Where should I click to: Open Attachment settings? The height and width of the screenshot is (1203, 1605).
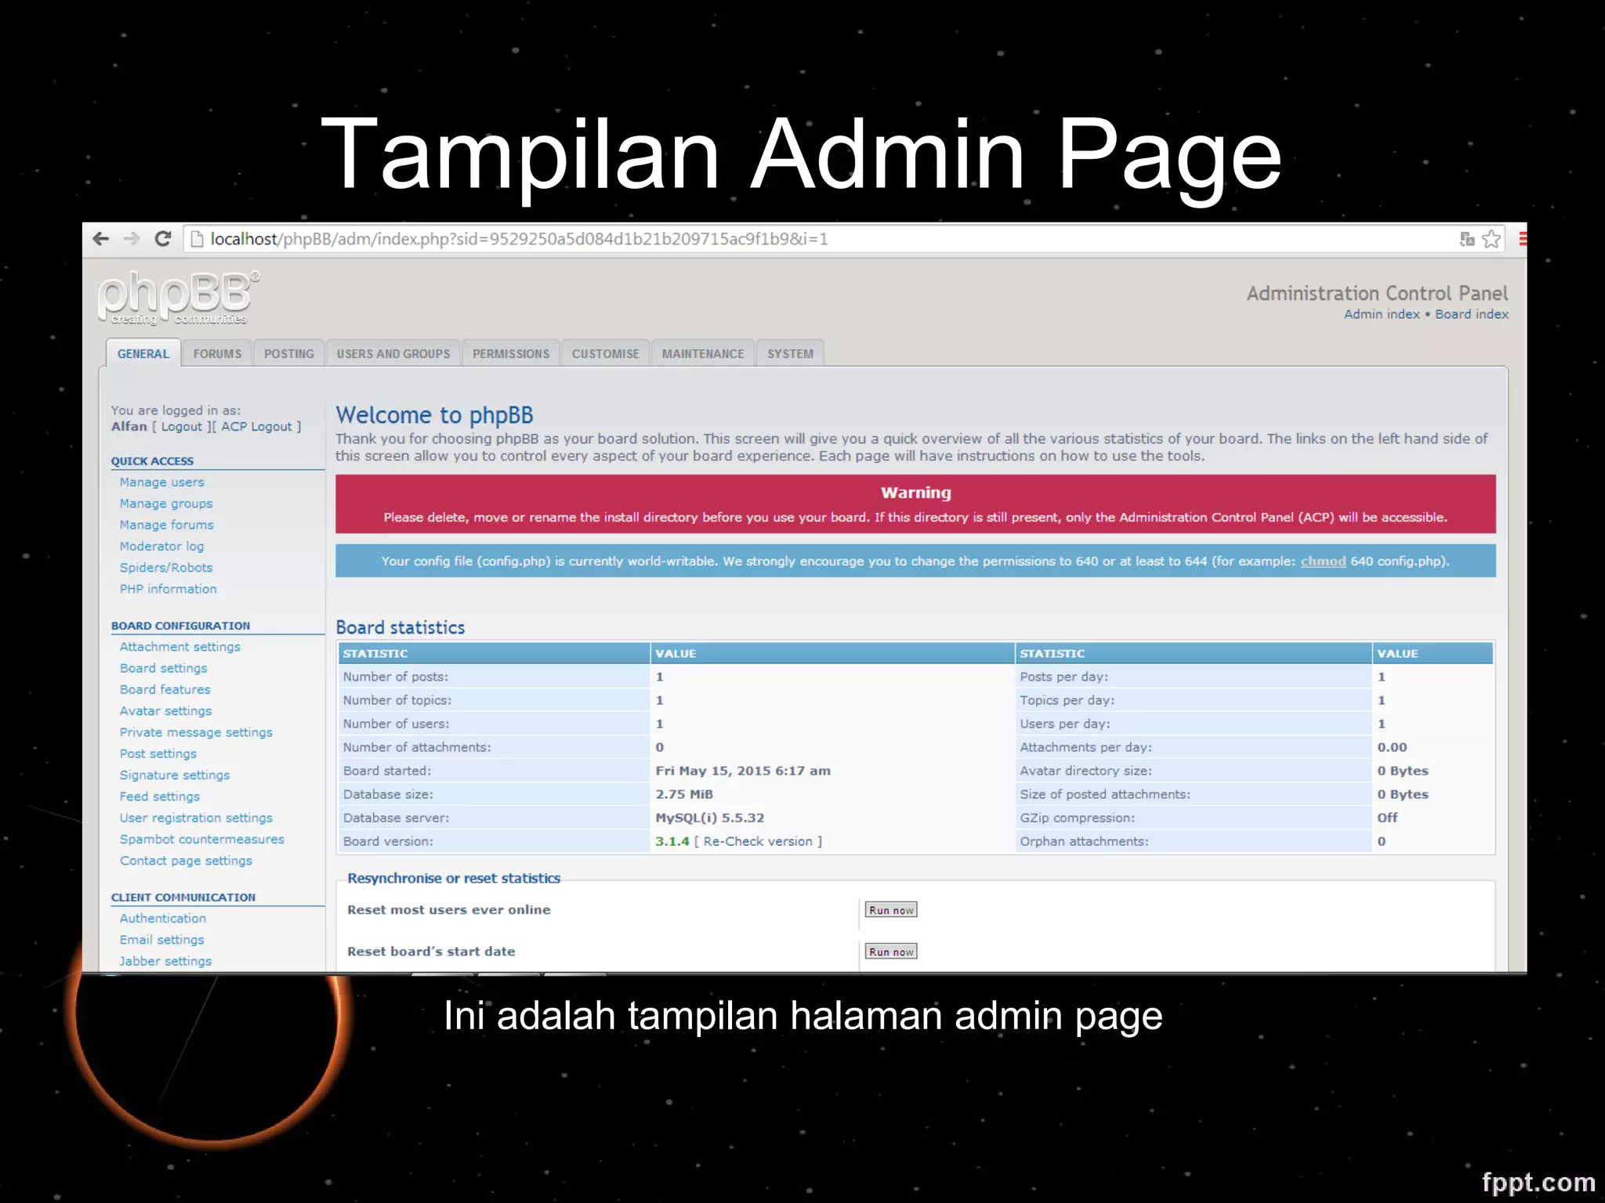pos(179,647)
